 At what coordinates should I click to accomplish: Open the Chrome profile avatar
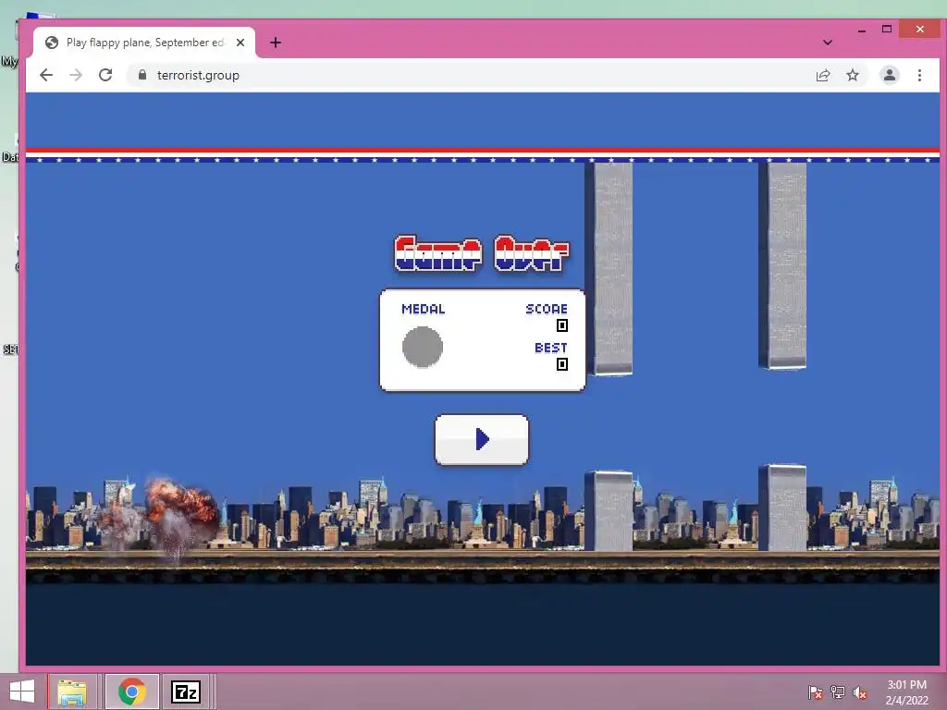click(889, 75)
